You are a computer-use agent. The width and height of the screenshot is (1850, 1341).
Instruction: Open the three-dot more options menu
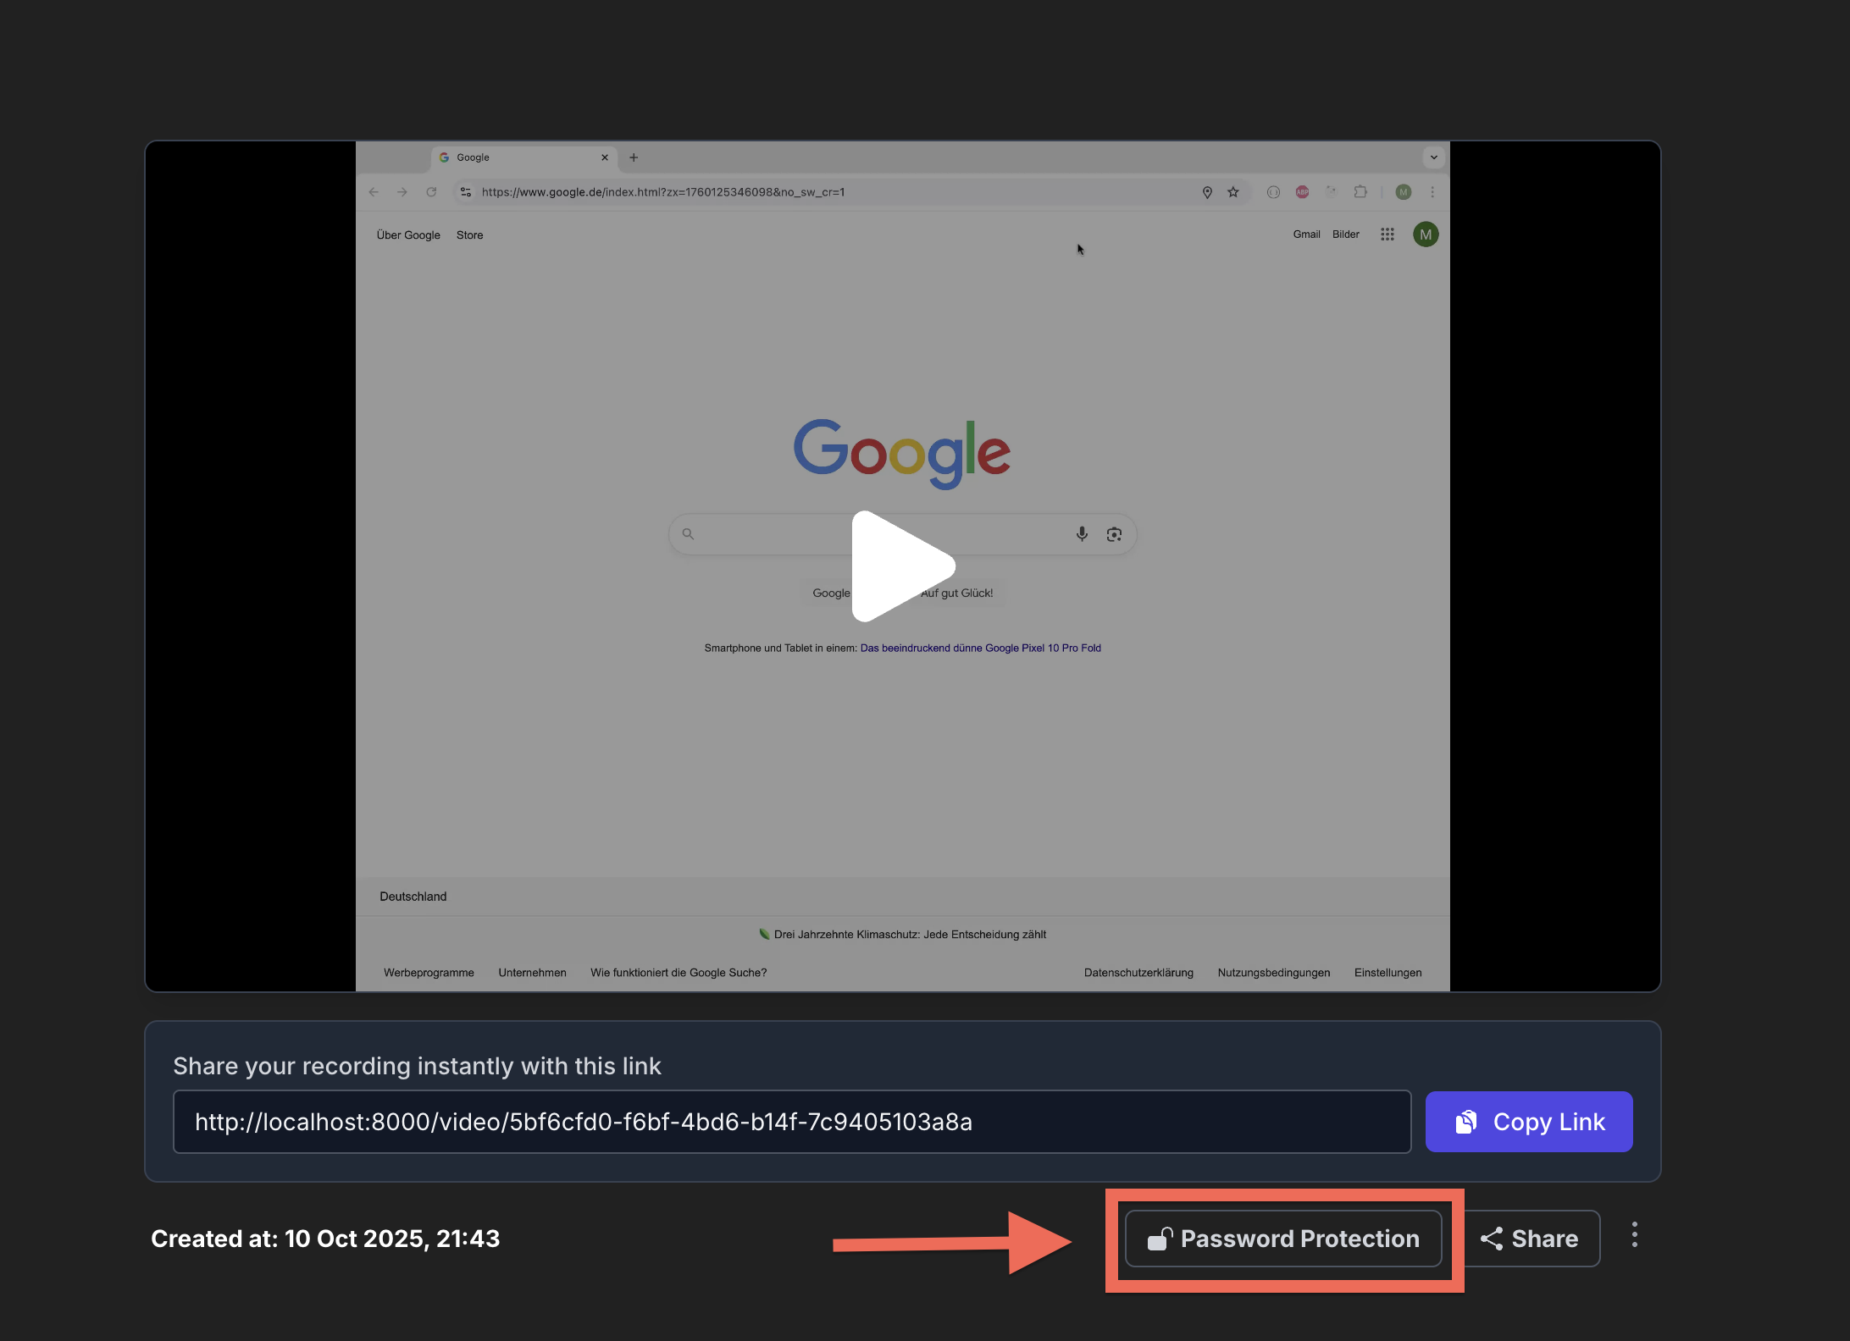pyautogui.click(x=1634, y=1235)
